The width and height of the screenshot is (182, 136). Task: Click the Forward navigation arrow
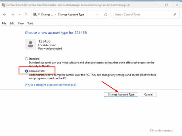point(12,15)
